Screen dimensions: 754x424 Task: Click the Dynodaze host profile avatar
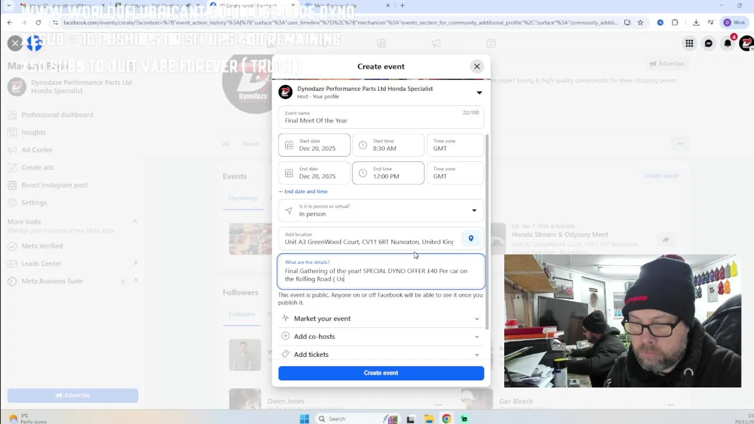(x=286, y=92)
